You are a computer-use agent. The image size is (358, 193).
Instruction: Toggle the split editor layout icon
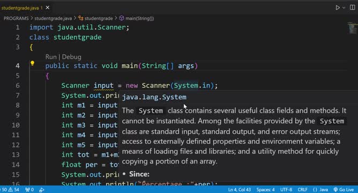coord(352,8)
